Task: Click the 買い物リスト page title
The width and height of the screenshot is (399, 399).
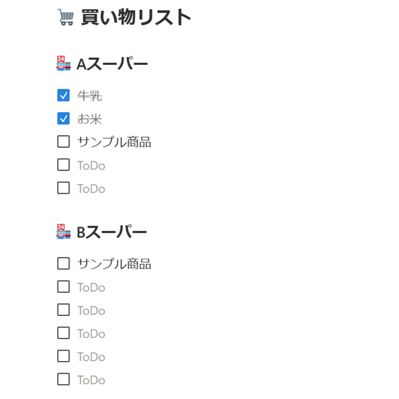Action: click(x=136, y=17)
